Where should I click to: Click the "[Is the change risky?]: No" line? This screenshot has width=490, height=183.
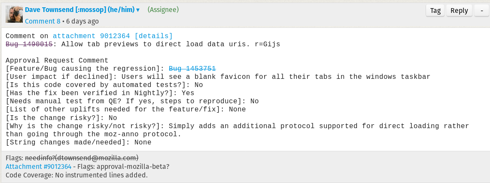point(61,117)
